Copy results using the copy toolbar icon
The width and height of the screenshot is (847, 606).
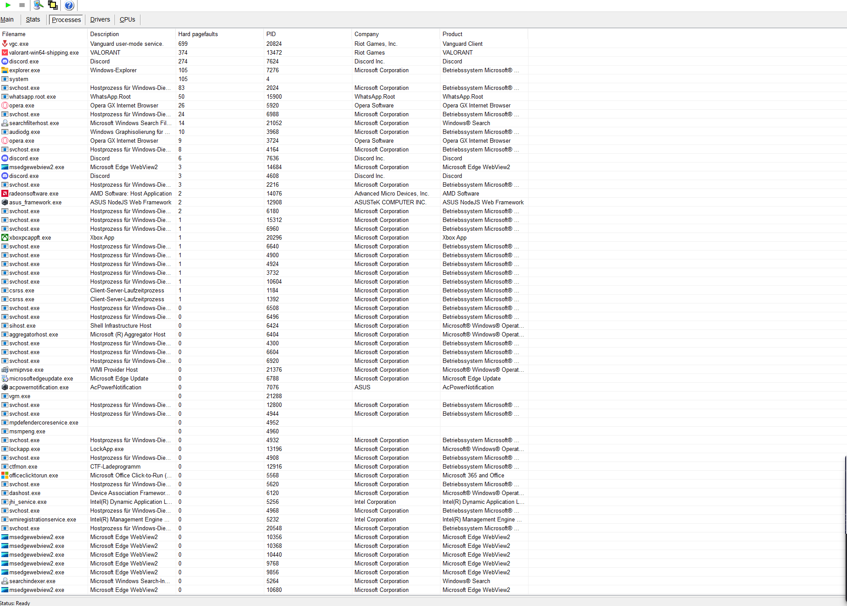pos(53,5)
